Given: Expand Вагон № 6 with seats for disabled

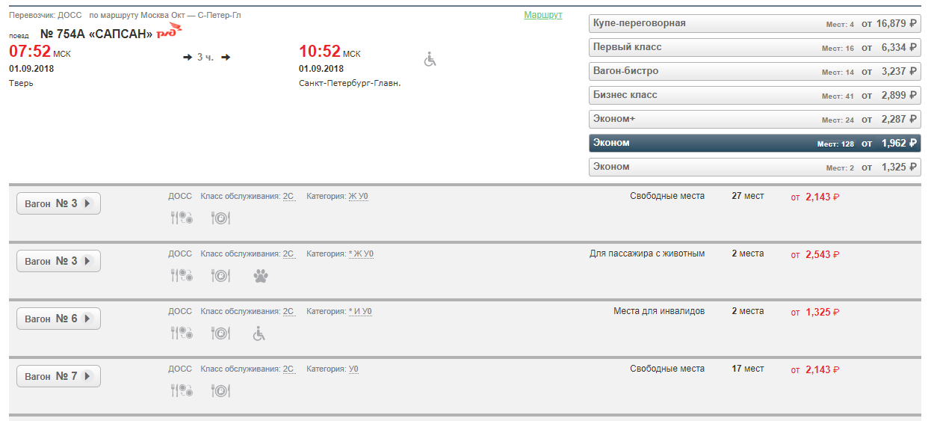Looking at the screenshot, I should [x=58, y=319].
